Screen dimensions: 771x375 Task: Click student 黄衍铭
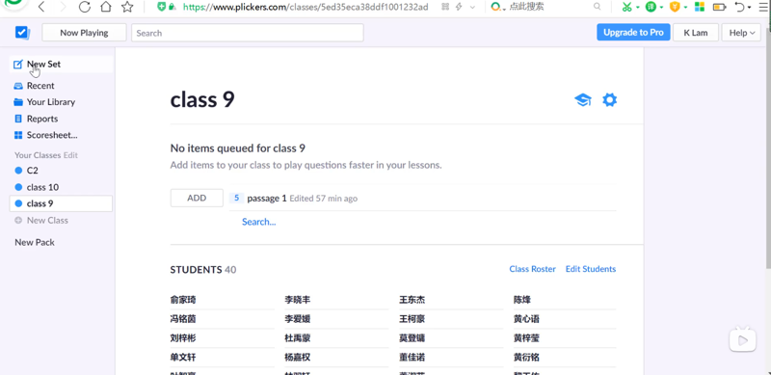coord(526,358)
